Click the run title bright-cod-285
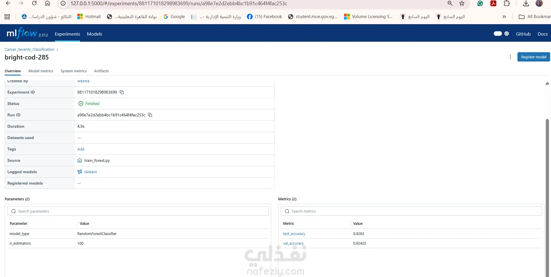The width and height of the screenshot is (551, 277). tap(27, 57)
